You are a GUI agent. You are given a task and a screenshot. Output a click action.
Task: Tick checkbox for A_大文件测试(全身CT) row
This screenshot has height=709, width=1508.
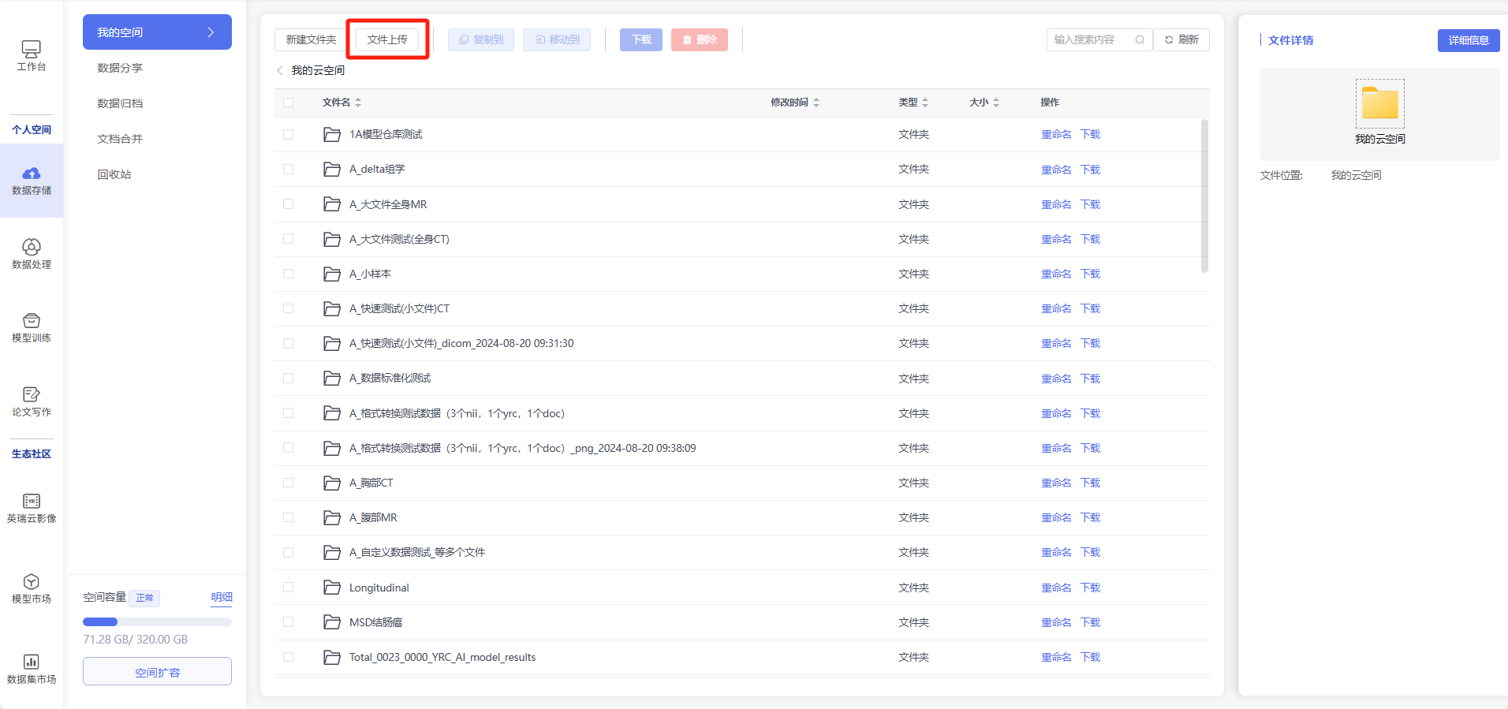[288, 239]
